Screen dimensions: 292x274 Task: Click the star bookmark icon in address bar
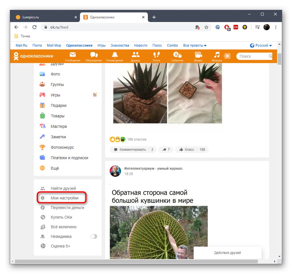(x=206, y=27)
